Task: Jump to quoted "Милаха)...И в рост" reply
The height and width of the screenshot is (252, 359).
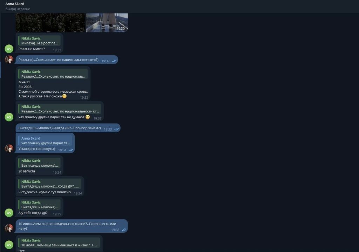Action: pyautogui.click(x=39, y=41)
